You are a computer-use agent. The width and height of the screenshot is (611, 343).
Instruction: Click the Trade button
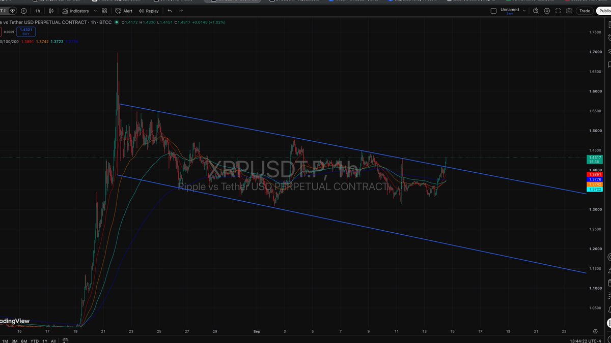click(585, 11)
